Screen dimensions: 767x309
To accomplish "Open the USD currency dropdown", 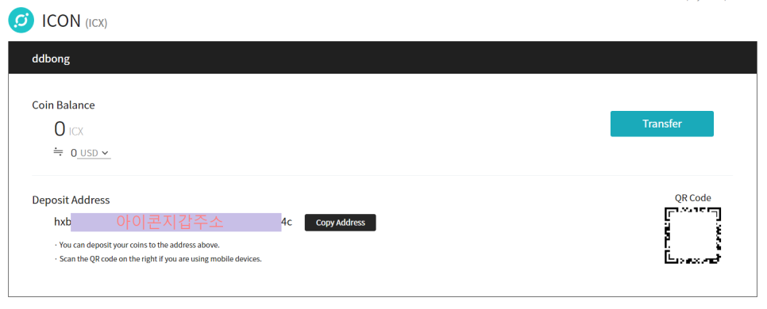I will pyautogui.click(x=94, y=153).
